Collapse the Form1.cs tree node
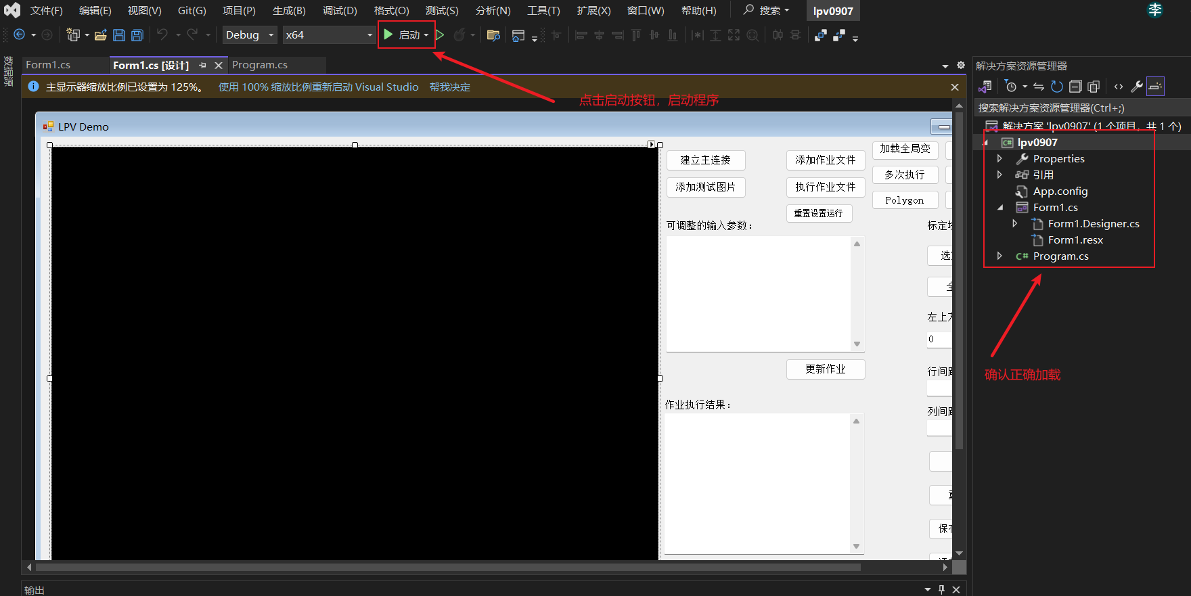 [x=999, y=208]
